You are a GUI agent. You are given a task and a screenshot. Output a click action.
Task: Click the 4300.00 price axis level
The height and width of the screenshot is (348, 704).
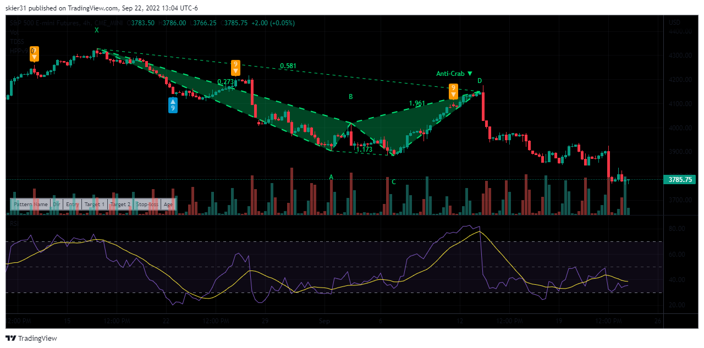click(x=680, y=56)
